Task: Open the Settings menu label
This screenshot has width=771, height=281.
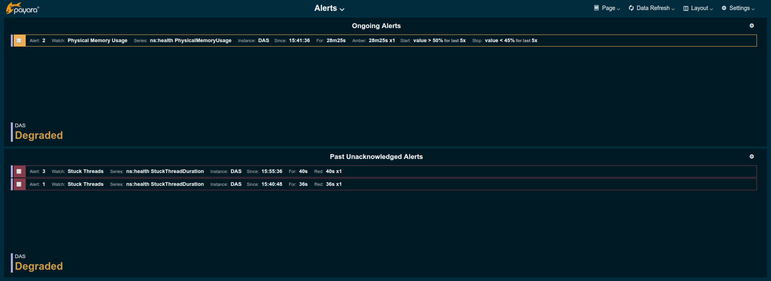Action: point(739,8)
